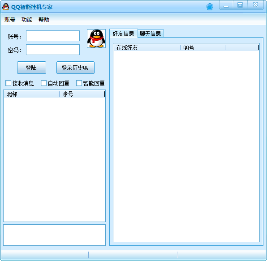Sort by 账号 column header in account list
The image size is (267, 261).
(x=82, y=94)
